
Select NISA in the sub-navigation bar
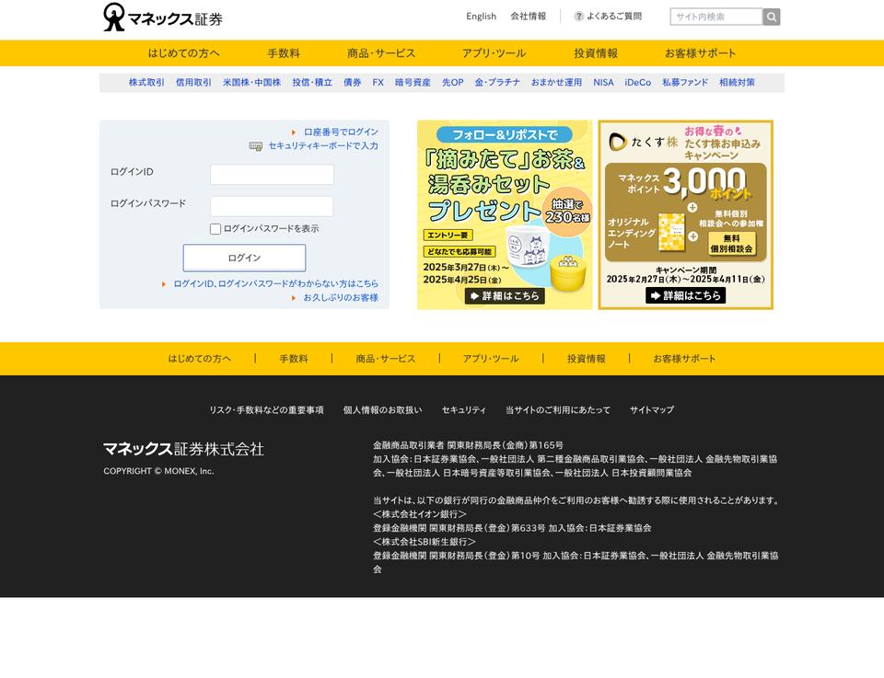(x=606, y=82)
